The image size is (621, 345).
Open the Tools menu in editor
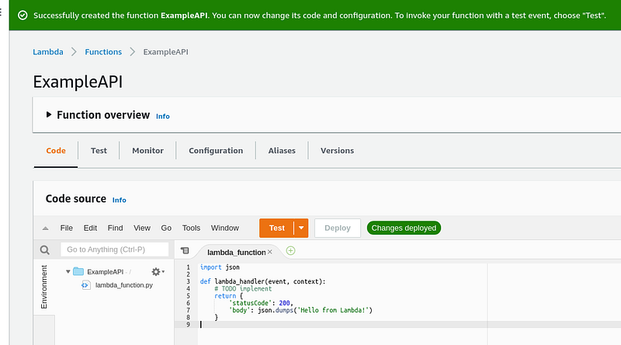tap(191, 228)
